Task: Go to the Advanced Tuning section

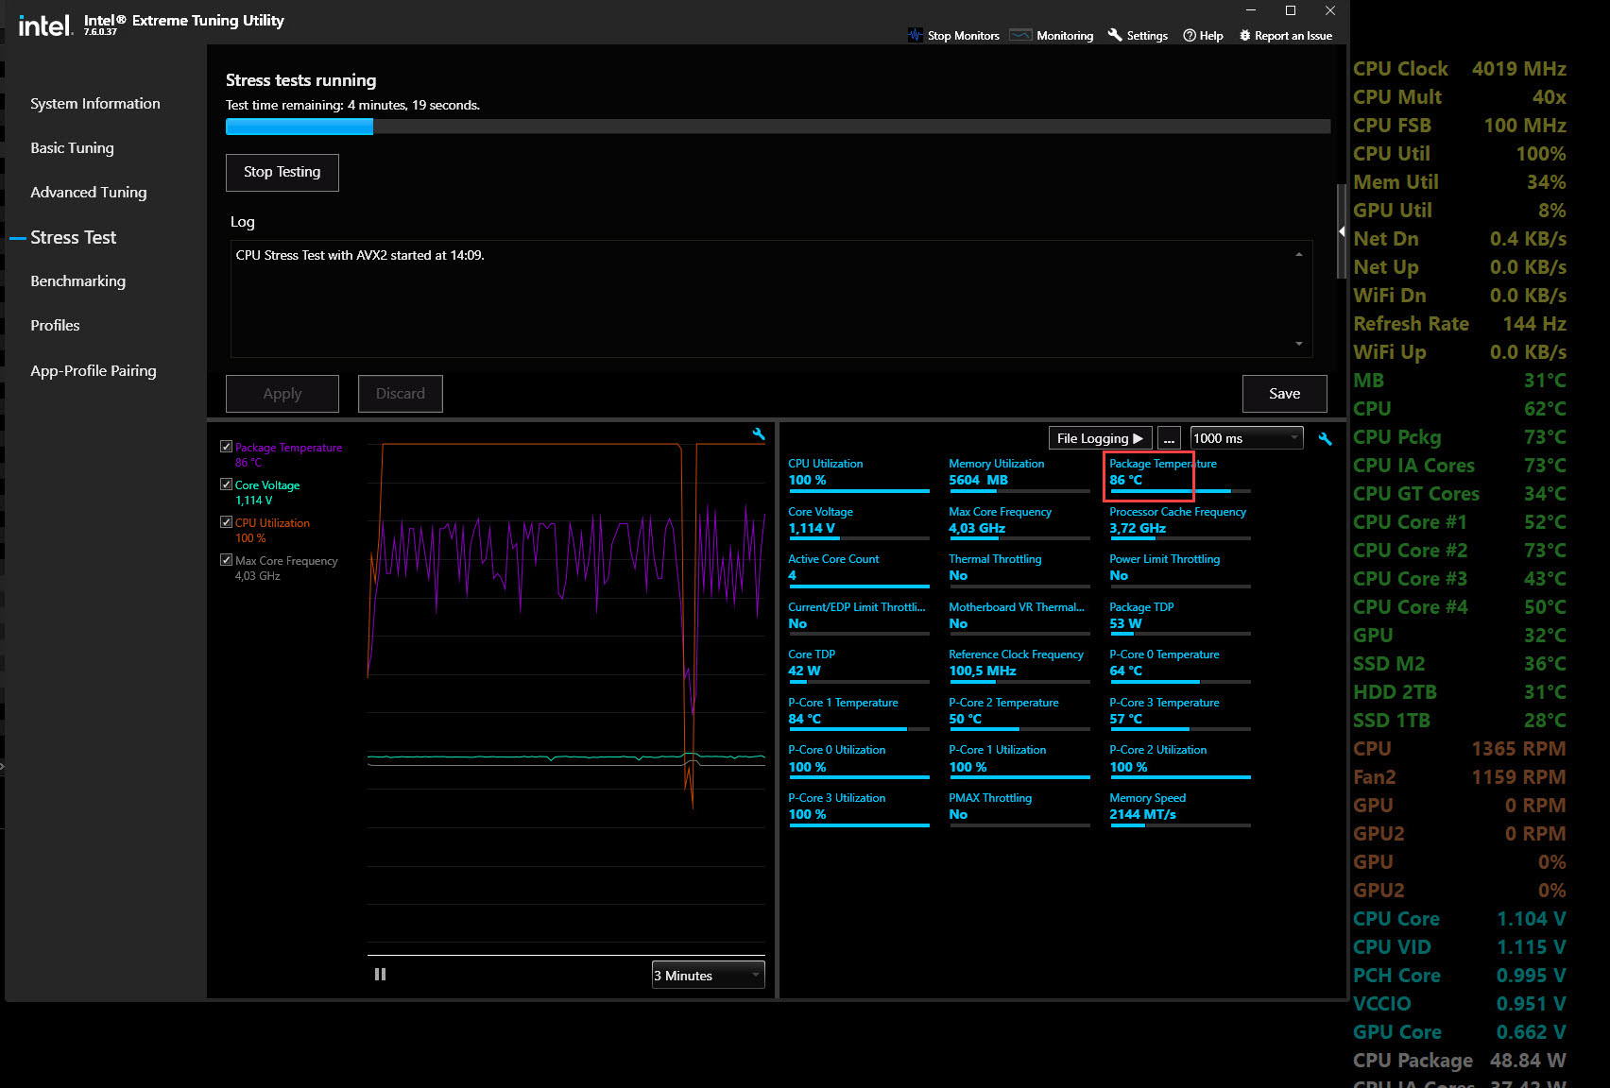Action: (x=88, y=193)
